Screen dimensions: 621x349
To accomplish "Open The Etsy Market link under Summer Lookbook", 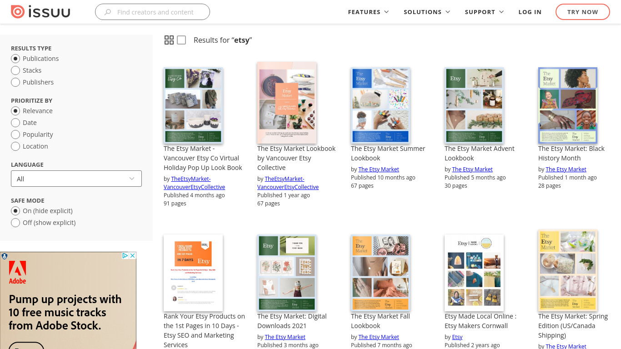I will pyautogui.click(x=379, y=169).
